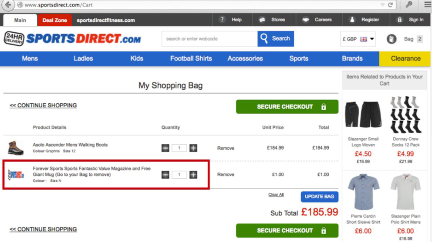Click the Clear All link
Image resolution: width=432 pixels, height=242 pixels.
(276, 195)
